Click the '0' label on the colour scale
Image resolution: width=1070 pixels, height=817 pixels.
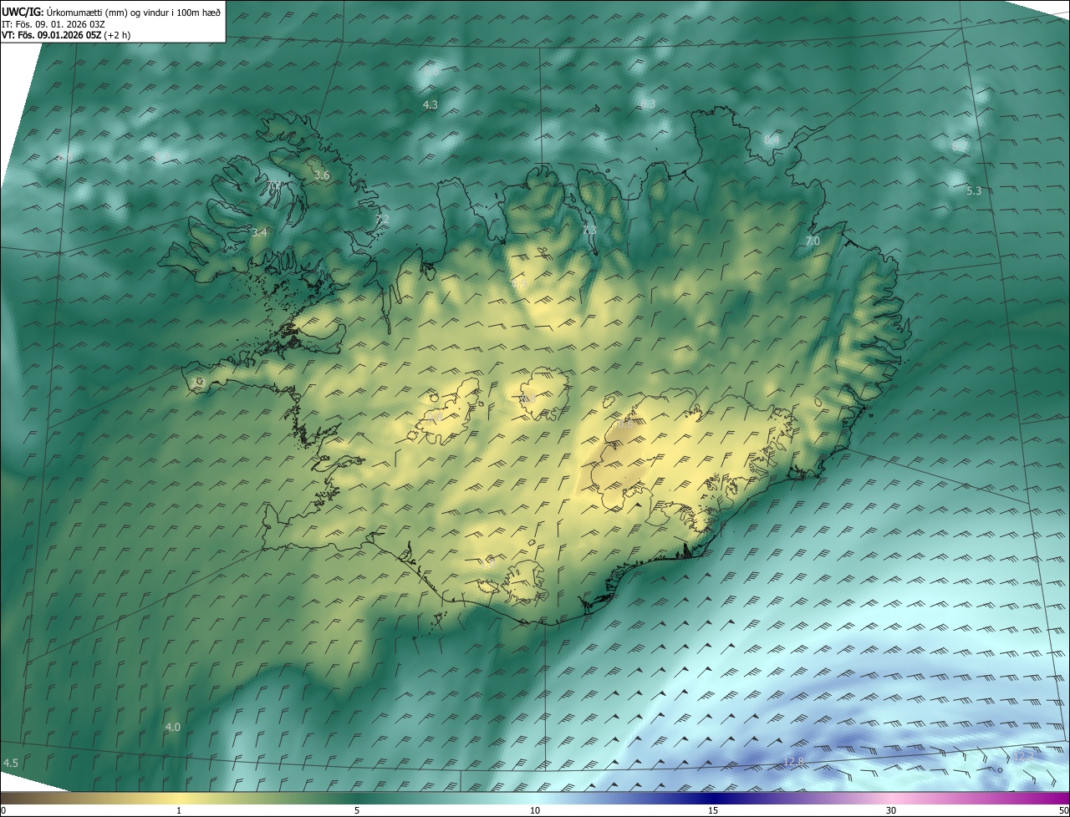point(3,810)
